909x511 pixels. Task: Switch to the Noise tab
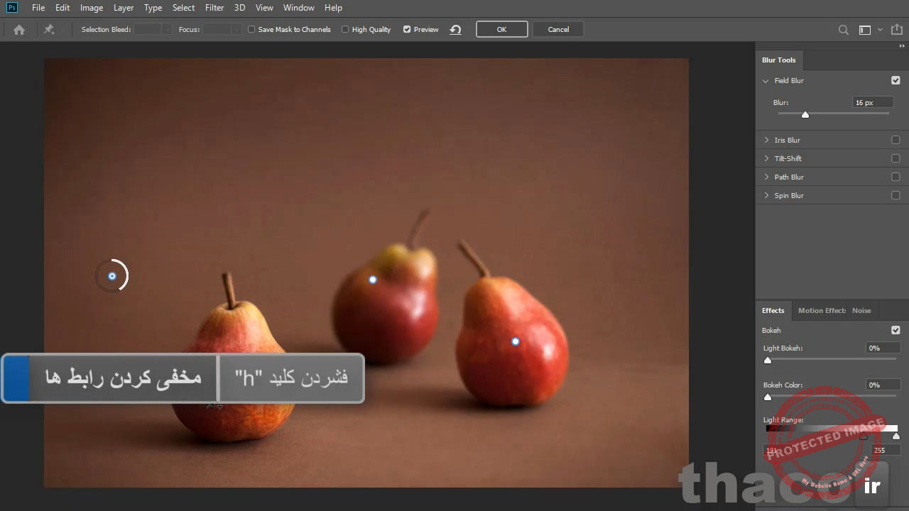861,311
